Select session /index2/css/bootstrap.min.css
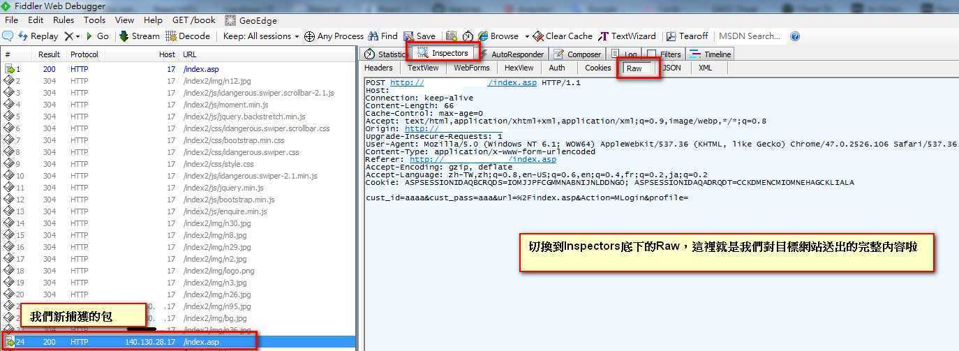The width and height of the screenshot is (959, 351). pyautogui.click(x=179, y=140)
